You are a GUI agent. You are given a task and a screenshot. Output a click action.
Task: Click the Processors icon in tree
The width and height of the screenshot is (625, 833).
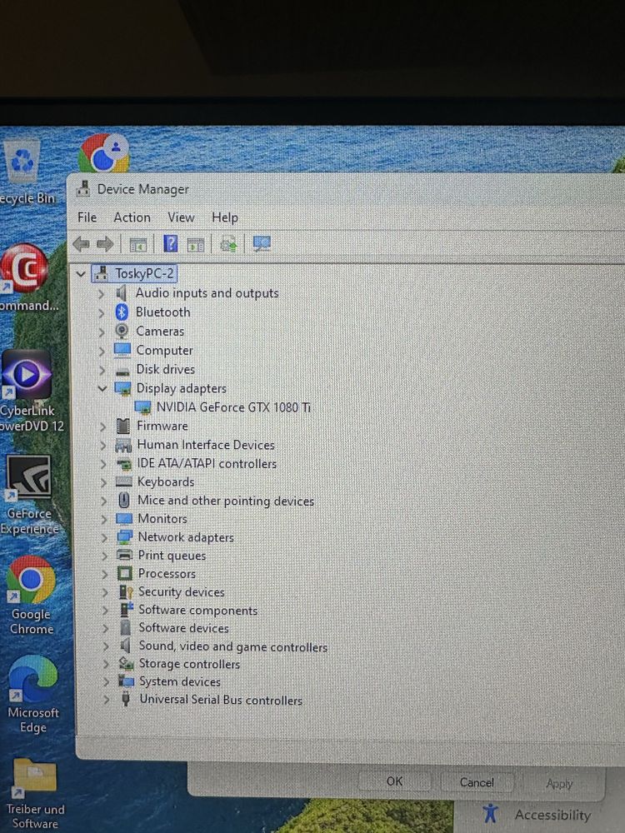point(124,574)
